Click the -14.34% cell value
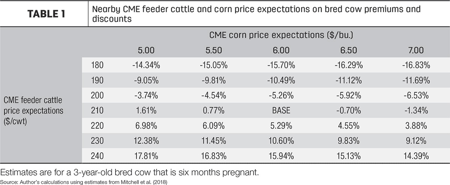This screenshot has width=450, height=185. 146,65
